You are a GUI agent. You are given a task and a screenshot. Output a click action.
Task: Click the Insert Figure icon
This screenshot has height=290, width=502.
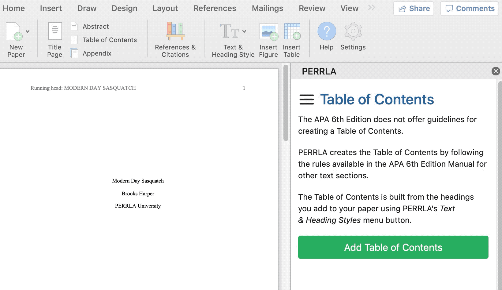point(268,32)
